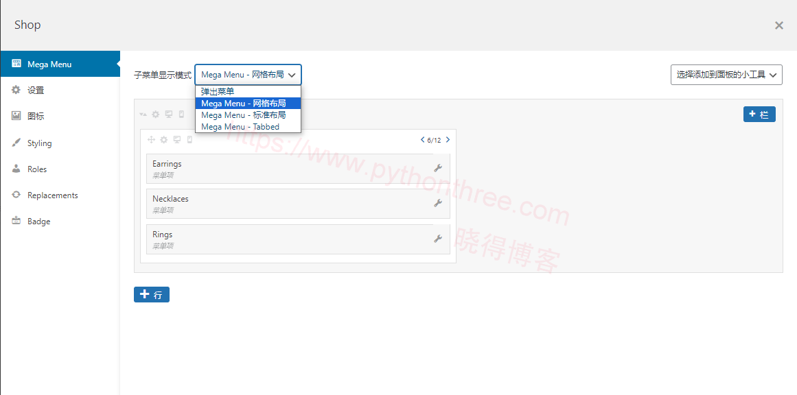
Task: Click the column move handle icon
Action: click(x=151, y=140)
